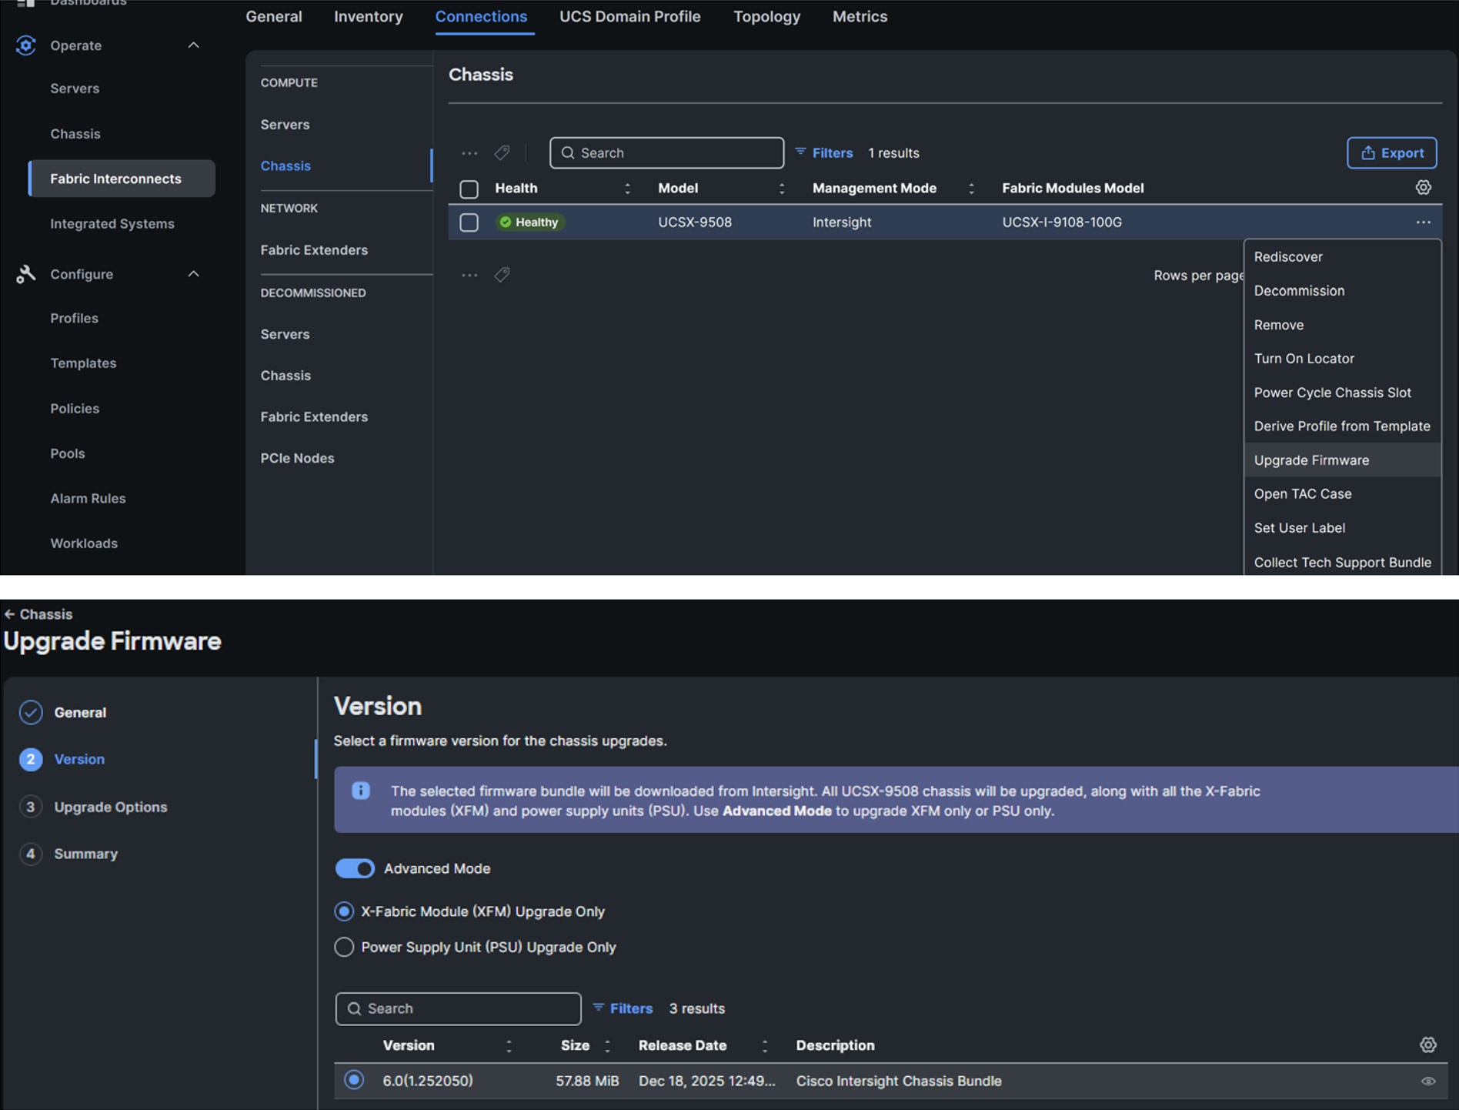Click the Filters icon in Chassis toolbar
1459x1110 pixels.
point(800,152)
